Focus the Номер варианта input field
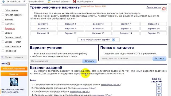The image size is (171, 96). coord(56,61)
